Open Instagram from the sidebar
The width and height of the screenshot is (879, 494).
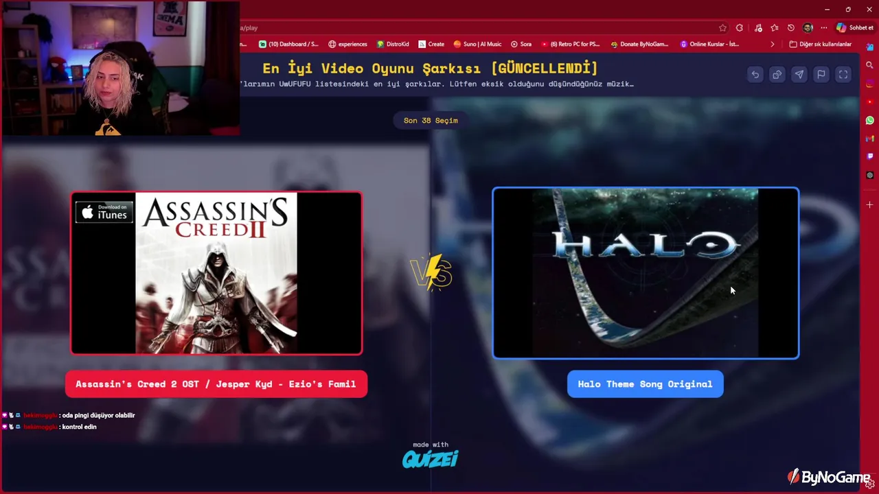[x=869, y=84]
